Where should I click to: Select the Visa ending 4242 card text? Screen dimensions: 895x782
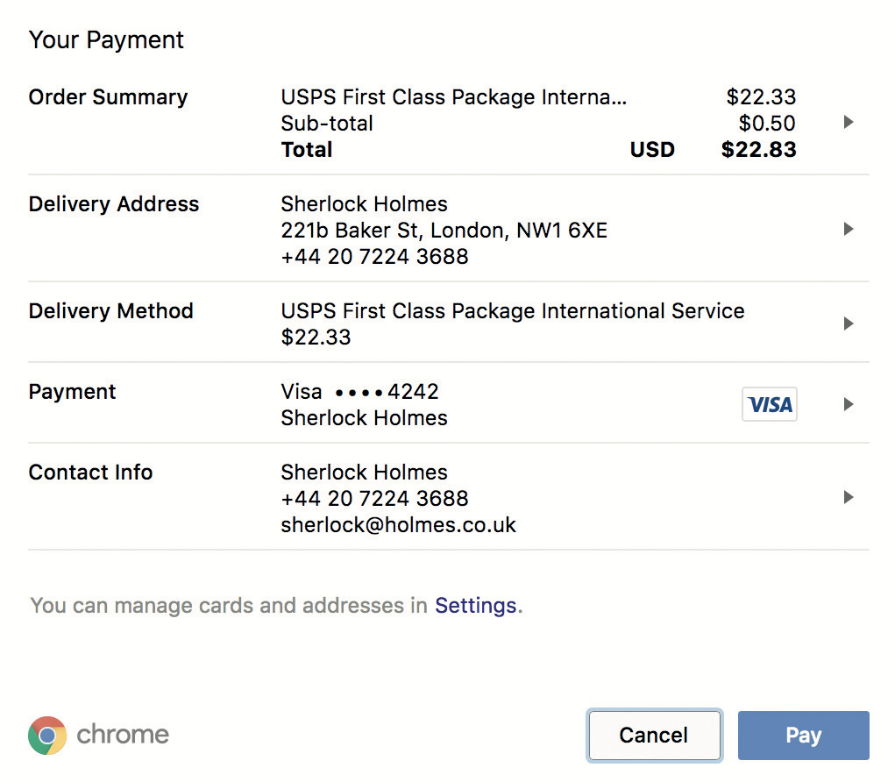pos(359,392)
